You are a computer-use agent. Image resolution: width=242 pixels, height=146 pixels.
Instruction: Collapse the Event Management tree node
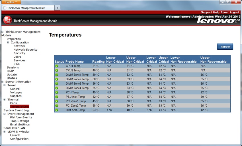5,114
